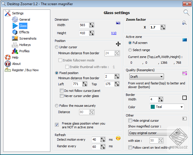The image size is (193, 155).
Task: Select Follow the mouse securely option
Action: (56, 106)
